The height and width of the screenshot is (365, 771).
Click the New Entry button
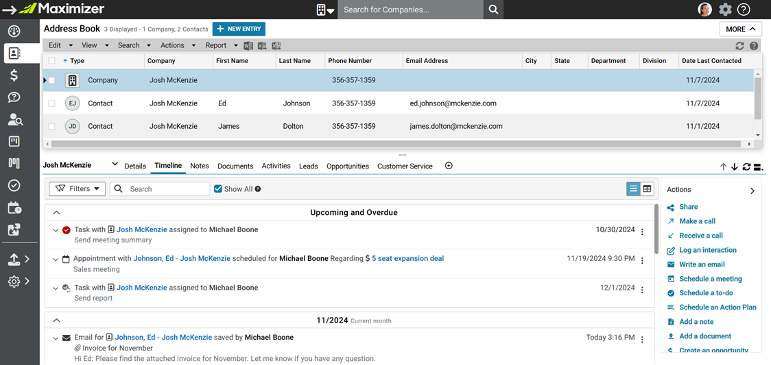(239, 29)
